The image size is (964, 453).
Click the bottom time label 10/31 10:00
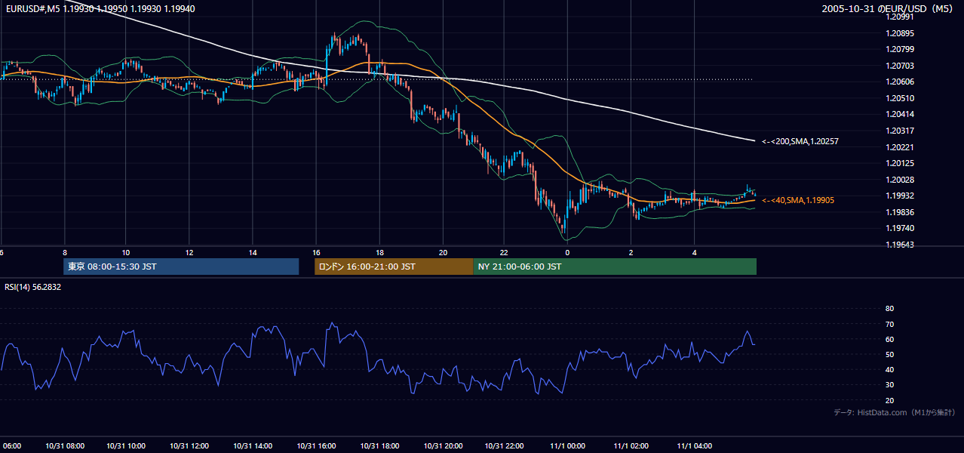coord(127,446)
